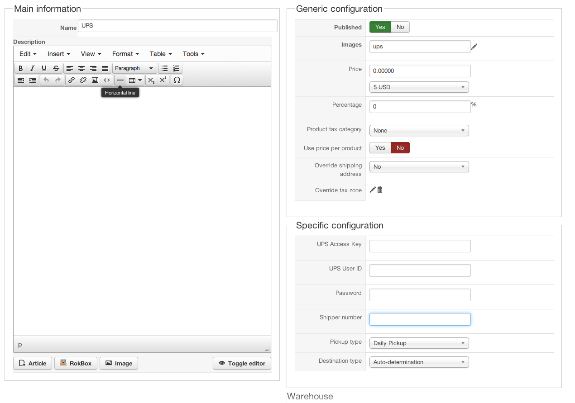
Task: Delete override tax zone with trash icon
Action: 380,190
